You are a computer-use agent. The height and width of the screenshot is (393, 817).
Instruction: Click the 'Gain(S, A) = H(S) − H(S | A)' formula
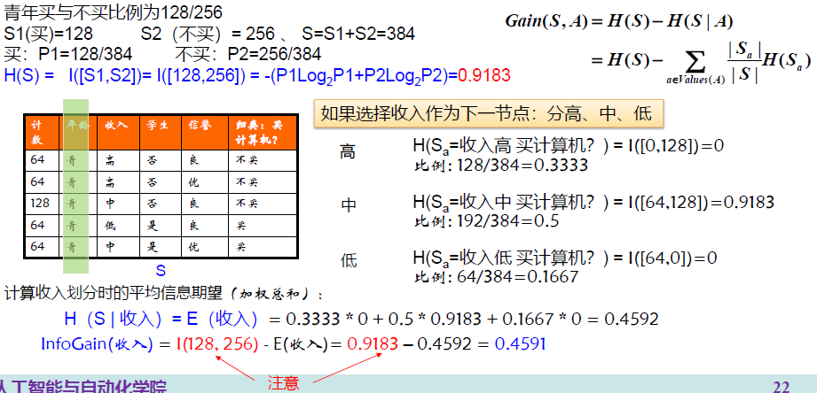(619, 21)
